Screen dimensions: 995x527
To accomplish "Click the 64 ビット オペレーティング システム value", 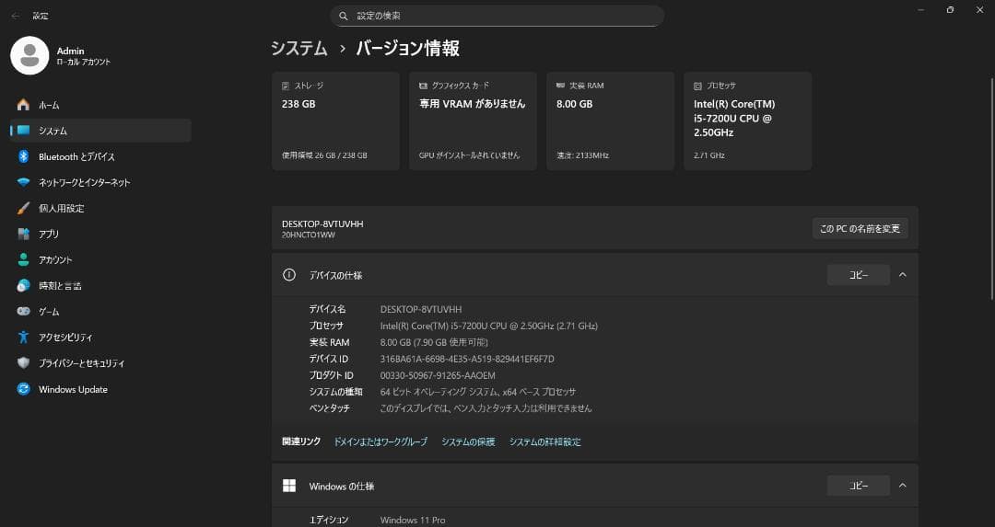I will click(478, 392).
